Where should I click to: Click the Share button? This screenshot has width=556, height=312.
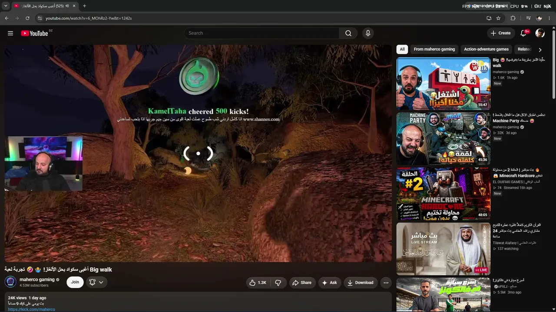[x=301, y=283]
